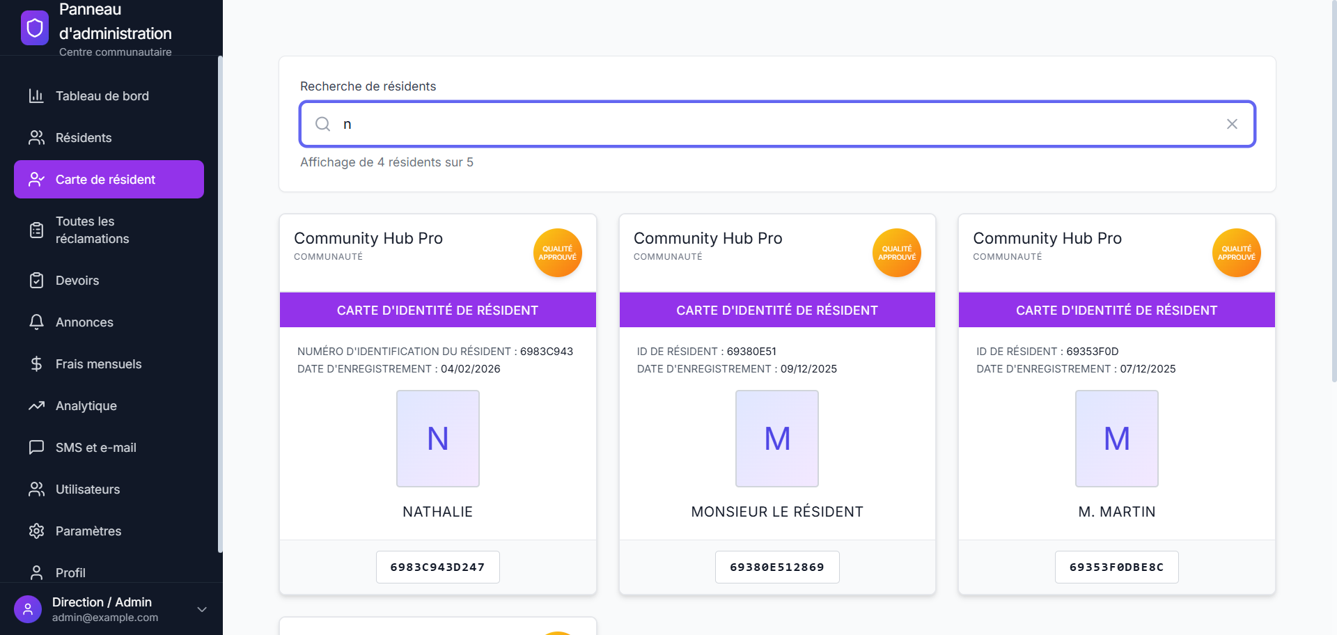
Task: Click code 69380E512869 on Monsieur le Résident's card
Action: 777,567
